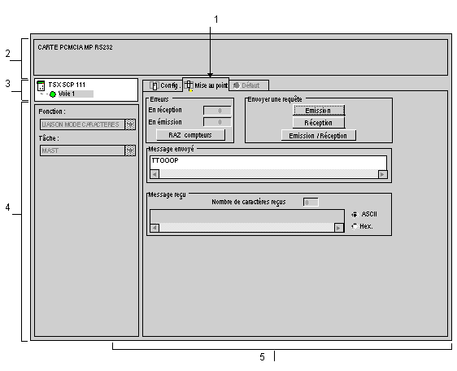
Task: Click right arrow of Message envoyé scrollbar
Action: pos(382,174)
